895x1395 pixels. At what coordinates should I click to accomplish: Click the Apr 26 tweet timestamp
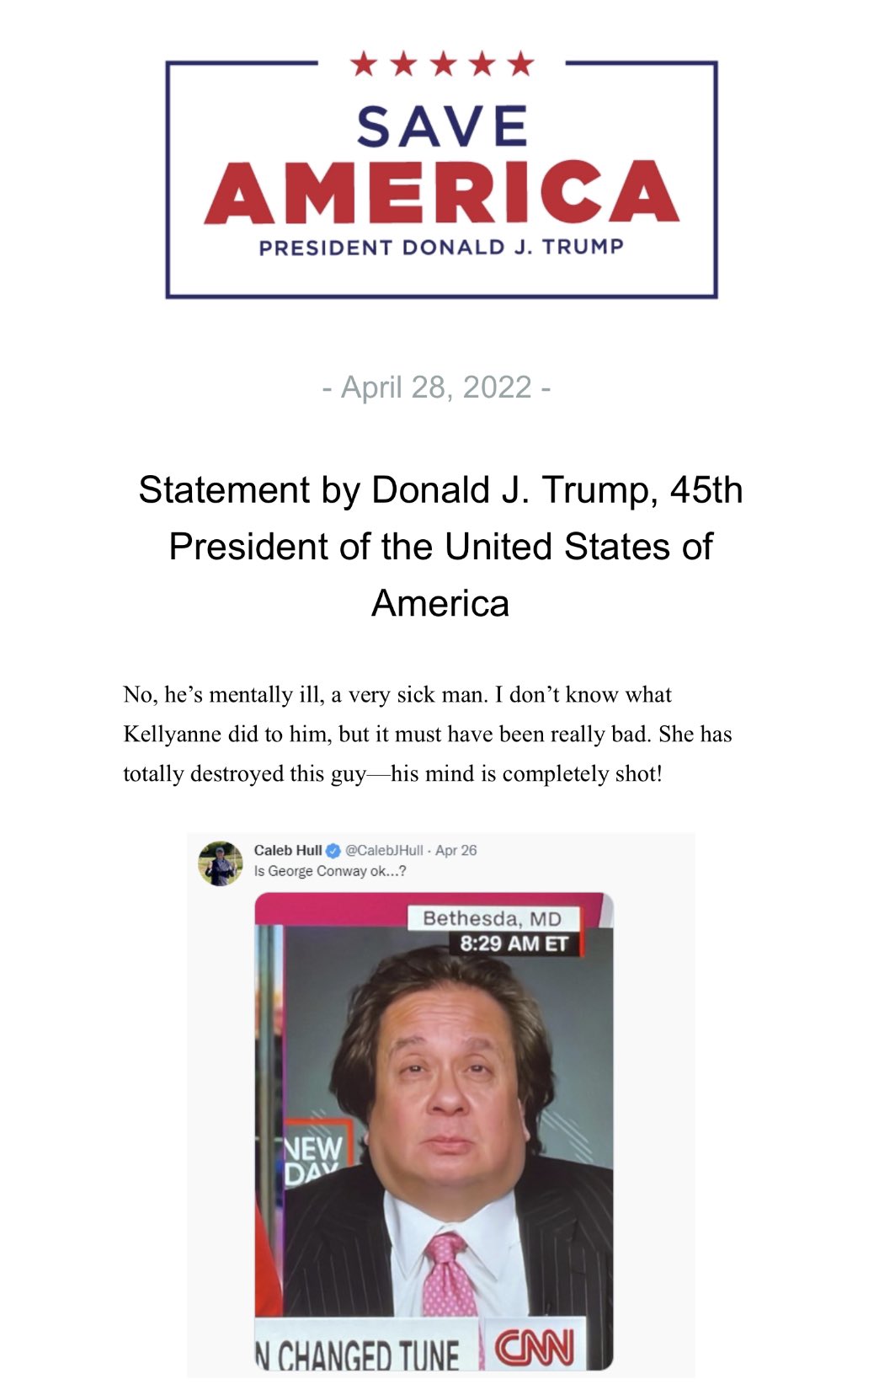coord(456,851)
